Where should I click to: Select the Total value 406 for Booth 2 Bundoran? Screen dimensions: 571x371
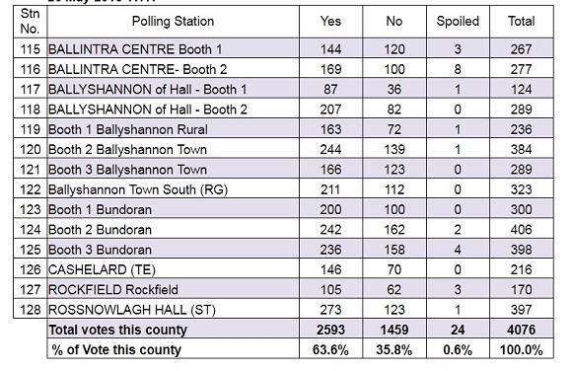522,230
